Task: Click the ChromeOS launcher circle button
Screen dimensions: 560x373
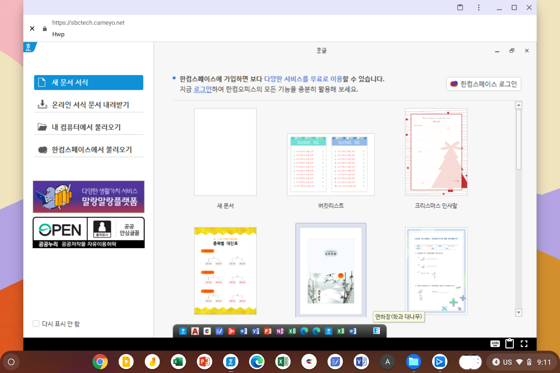Action: (x=11, y=362)
